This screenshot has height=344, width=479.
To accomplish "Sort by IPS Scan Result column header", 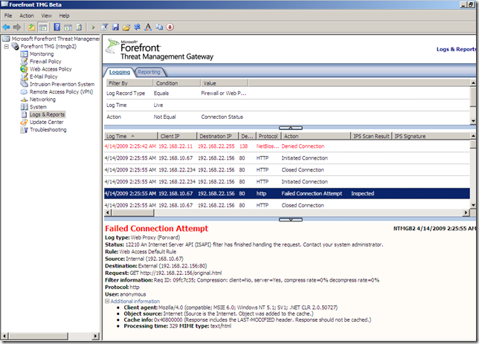I will coord(371,136).
